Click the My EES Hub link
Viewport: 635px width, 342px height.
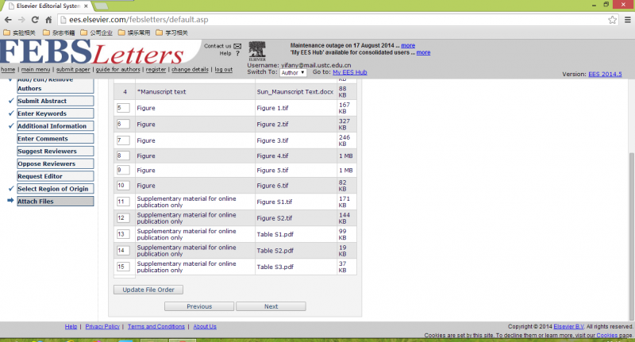tap(350, 72)
